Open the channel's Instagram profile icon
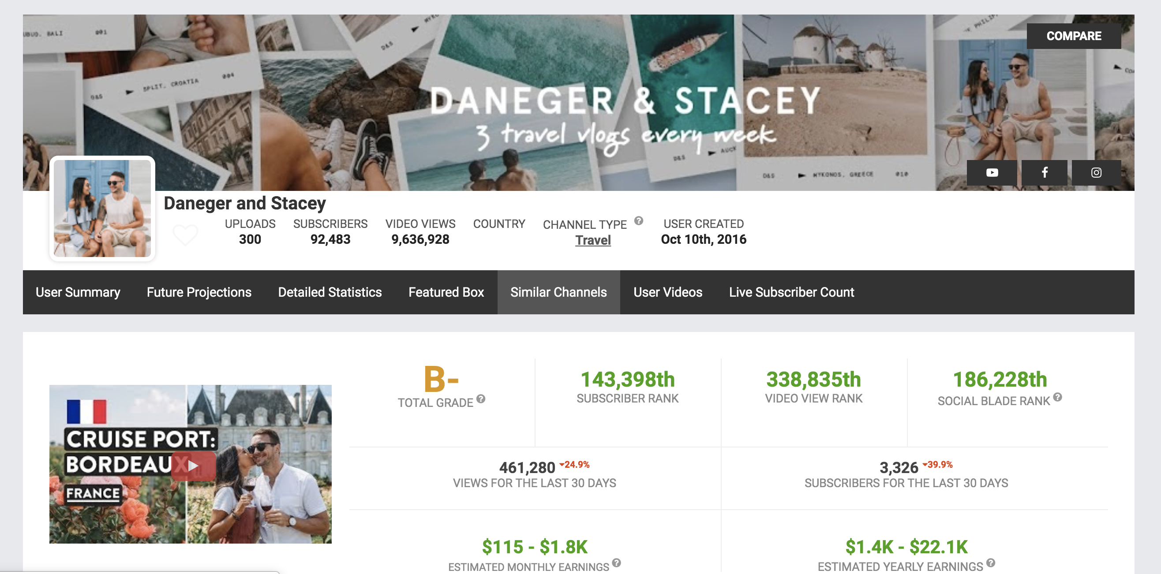Viewport: 1161px width, 574px height. (1096, 172)
